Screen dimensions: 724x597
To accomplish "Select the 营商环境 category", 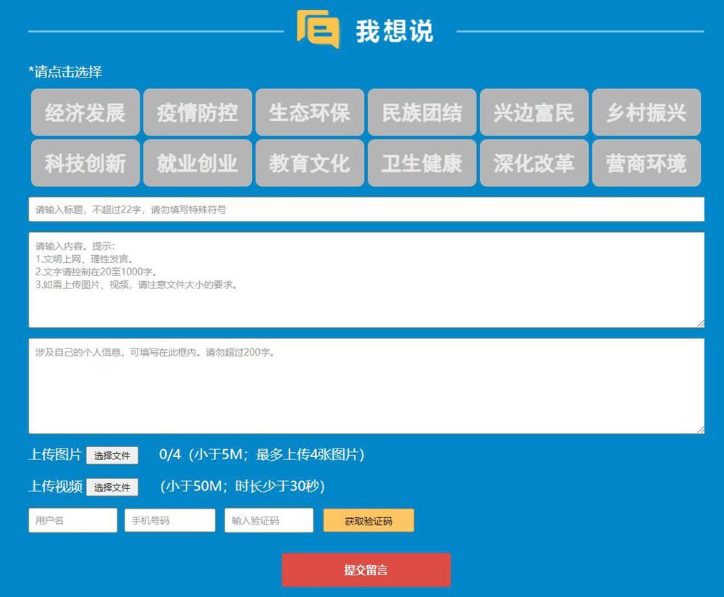I will (x=647, y=163).
